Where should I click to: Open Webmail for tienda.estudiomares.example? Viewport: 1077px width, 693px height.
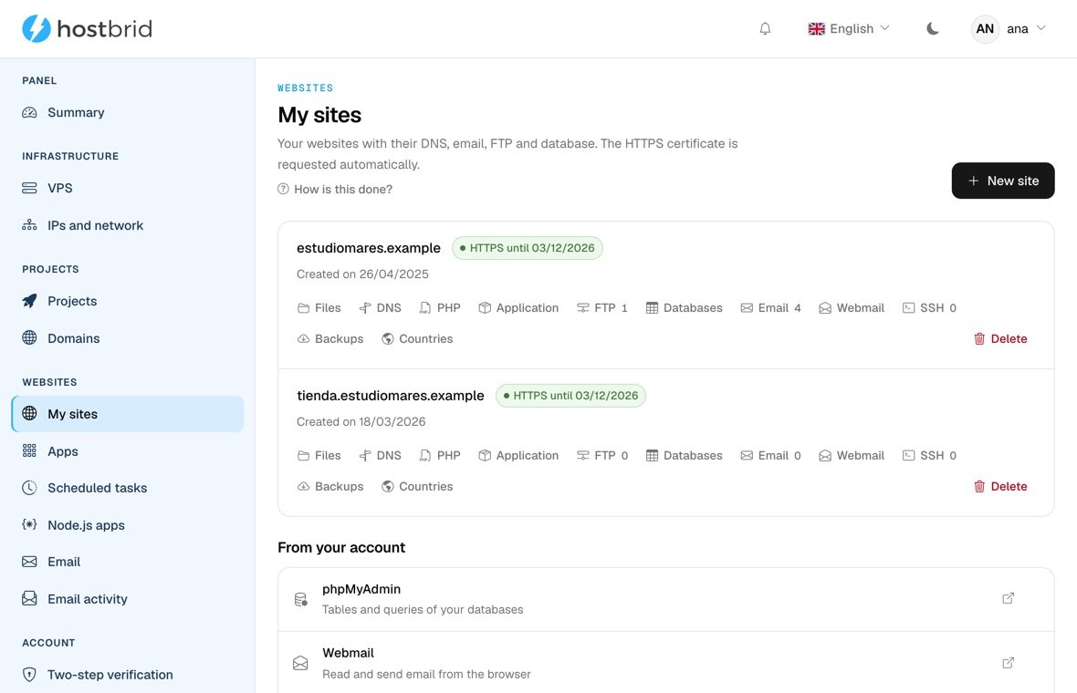(852, 456)
